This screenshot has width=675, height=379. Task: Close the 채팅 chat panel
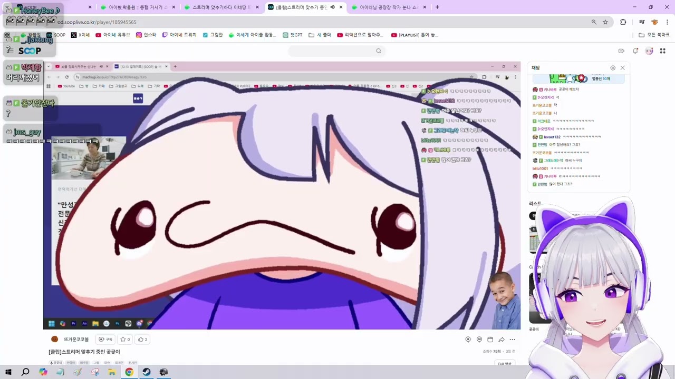tap(622, 68)
